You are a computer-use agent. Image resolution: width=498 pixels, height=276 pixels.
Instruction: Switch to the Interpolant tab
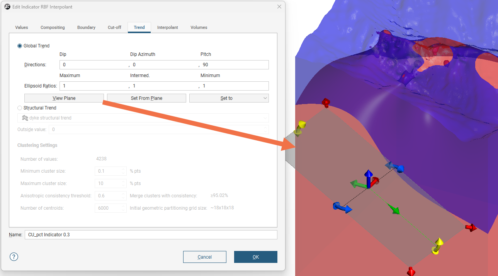167,27
